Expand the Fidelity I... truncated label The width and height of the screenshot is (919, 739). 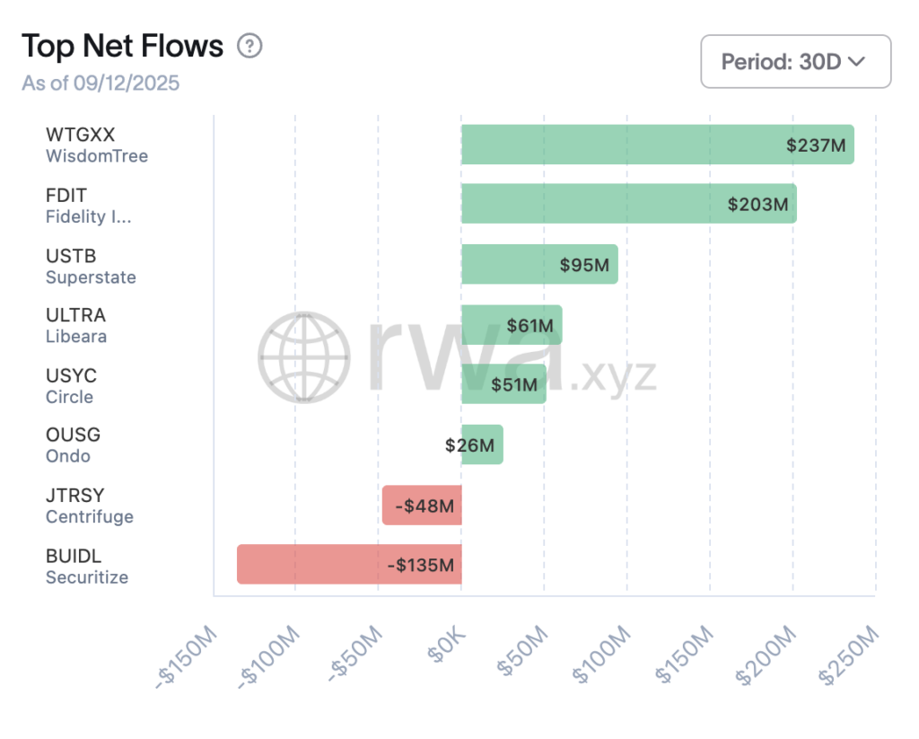click(89, 216)
